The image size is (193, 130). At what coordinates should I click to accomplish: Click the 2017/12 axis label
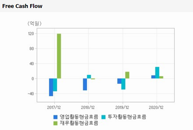click(54, 107)
